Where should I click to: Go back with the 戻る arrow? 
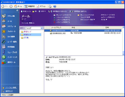4,6
